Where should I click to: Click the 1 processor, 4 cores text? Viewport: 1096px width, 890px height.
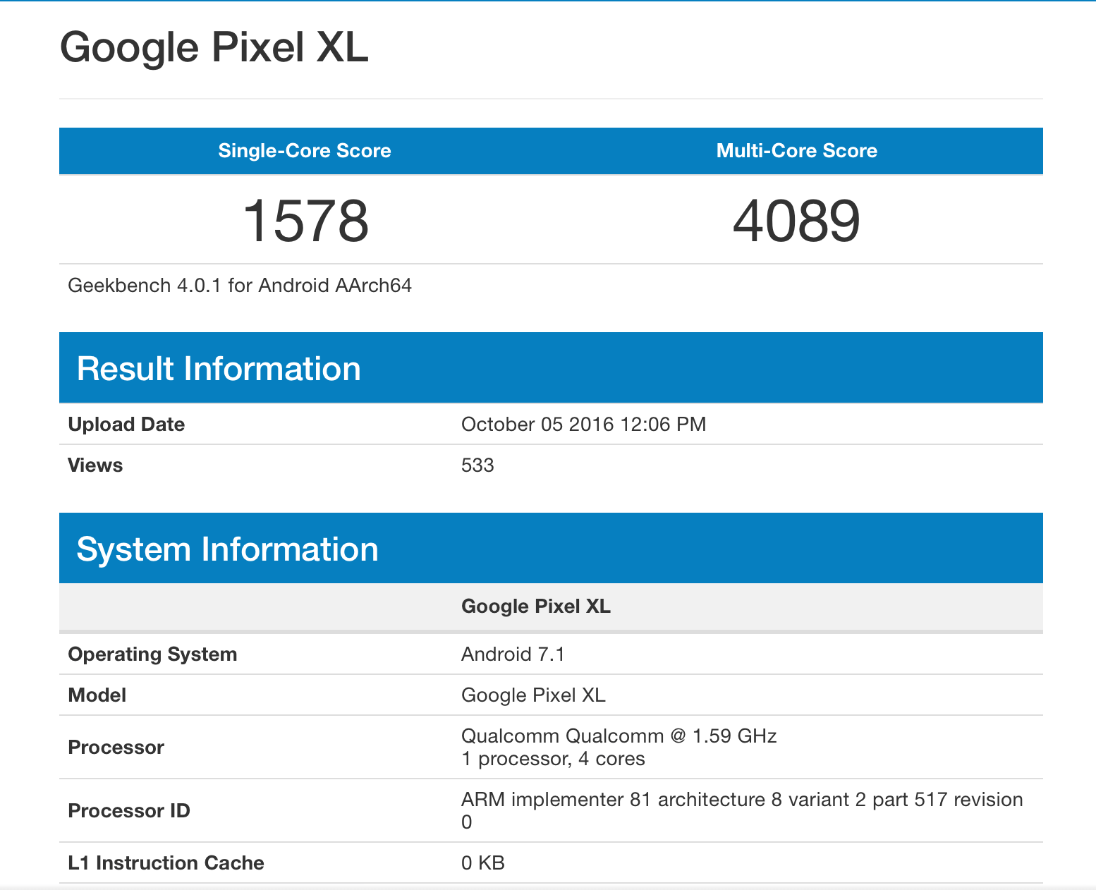[x=553, y=759]
